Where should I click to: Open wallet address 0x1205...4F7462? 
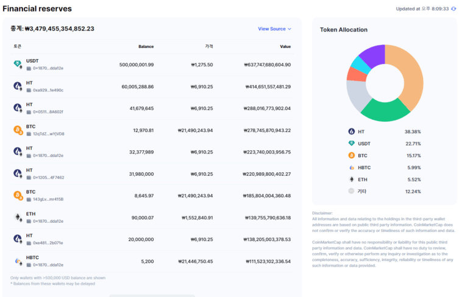click(x=48, y=178)
